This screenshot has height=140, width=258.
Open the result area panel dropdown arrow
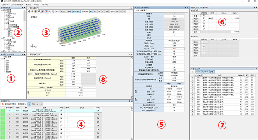(129, 55)
